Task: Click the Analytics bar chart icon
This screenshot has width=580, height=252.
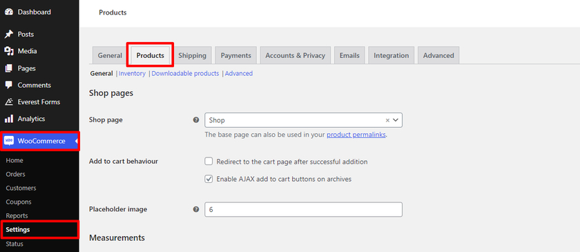Action: [9, 119]
